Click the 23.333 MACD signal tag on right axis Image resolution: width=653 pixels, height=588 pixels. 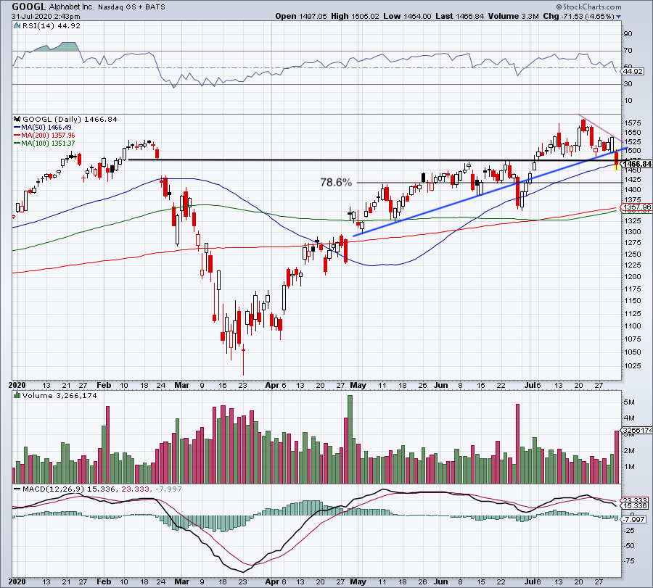636,500
